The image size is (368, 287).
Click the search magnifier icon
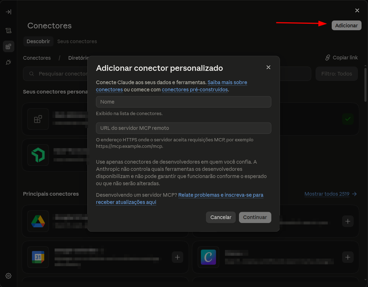pyautogui.click(x=32, y=74)
